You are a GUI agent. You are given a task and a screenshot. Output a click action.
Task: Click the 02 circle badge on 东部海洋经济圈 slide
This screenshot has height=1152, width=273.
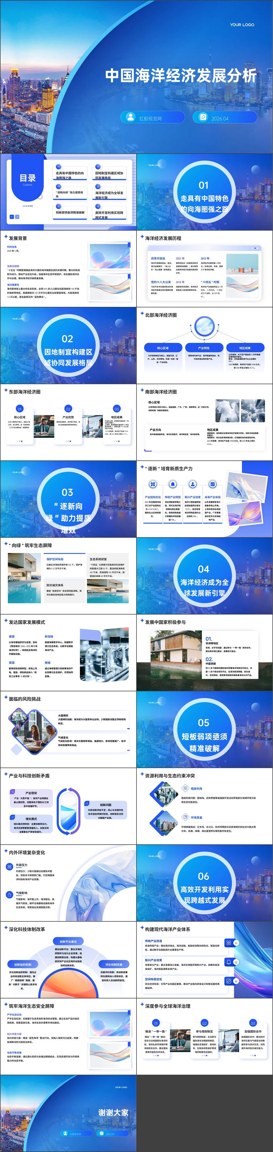coord(68,409)
